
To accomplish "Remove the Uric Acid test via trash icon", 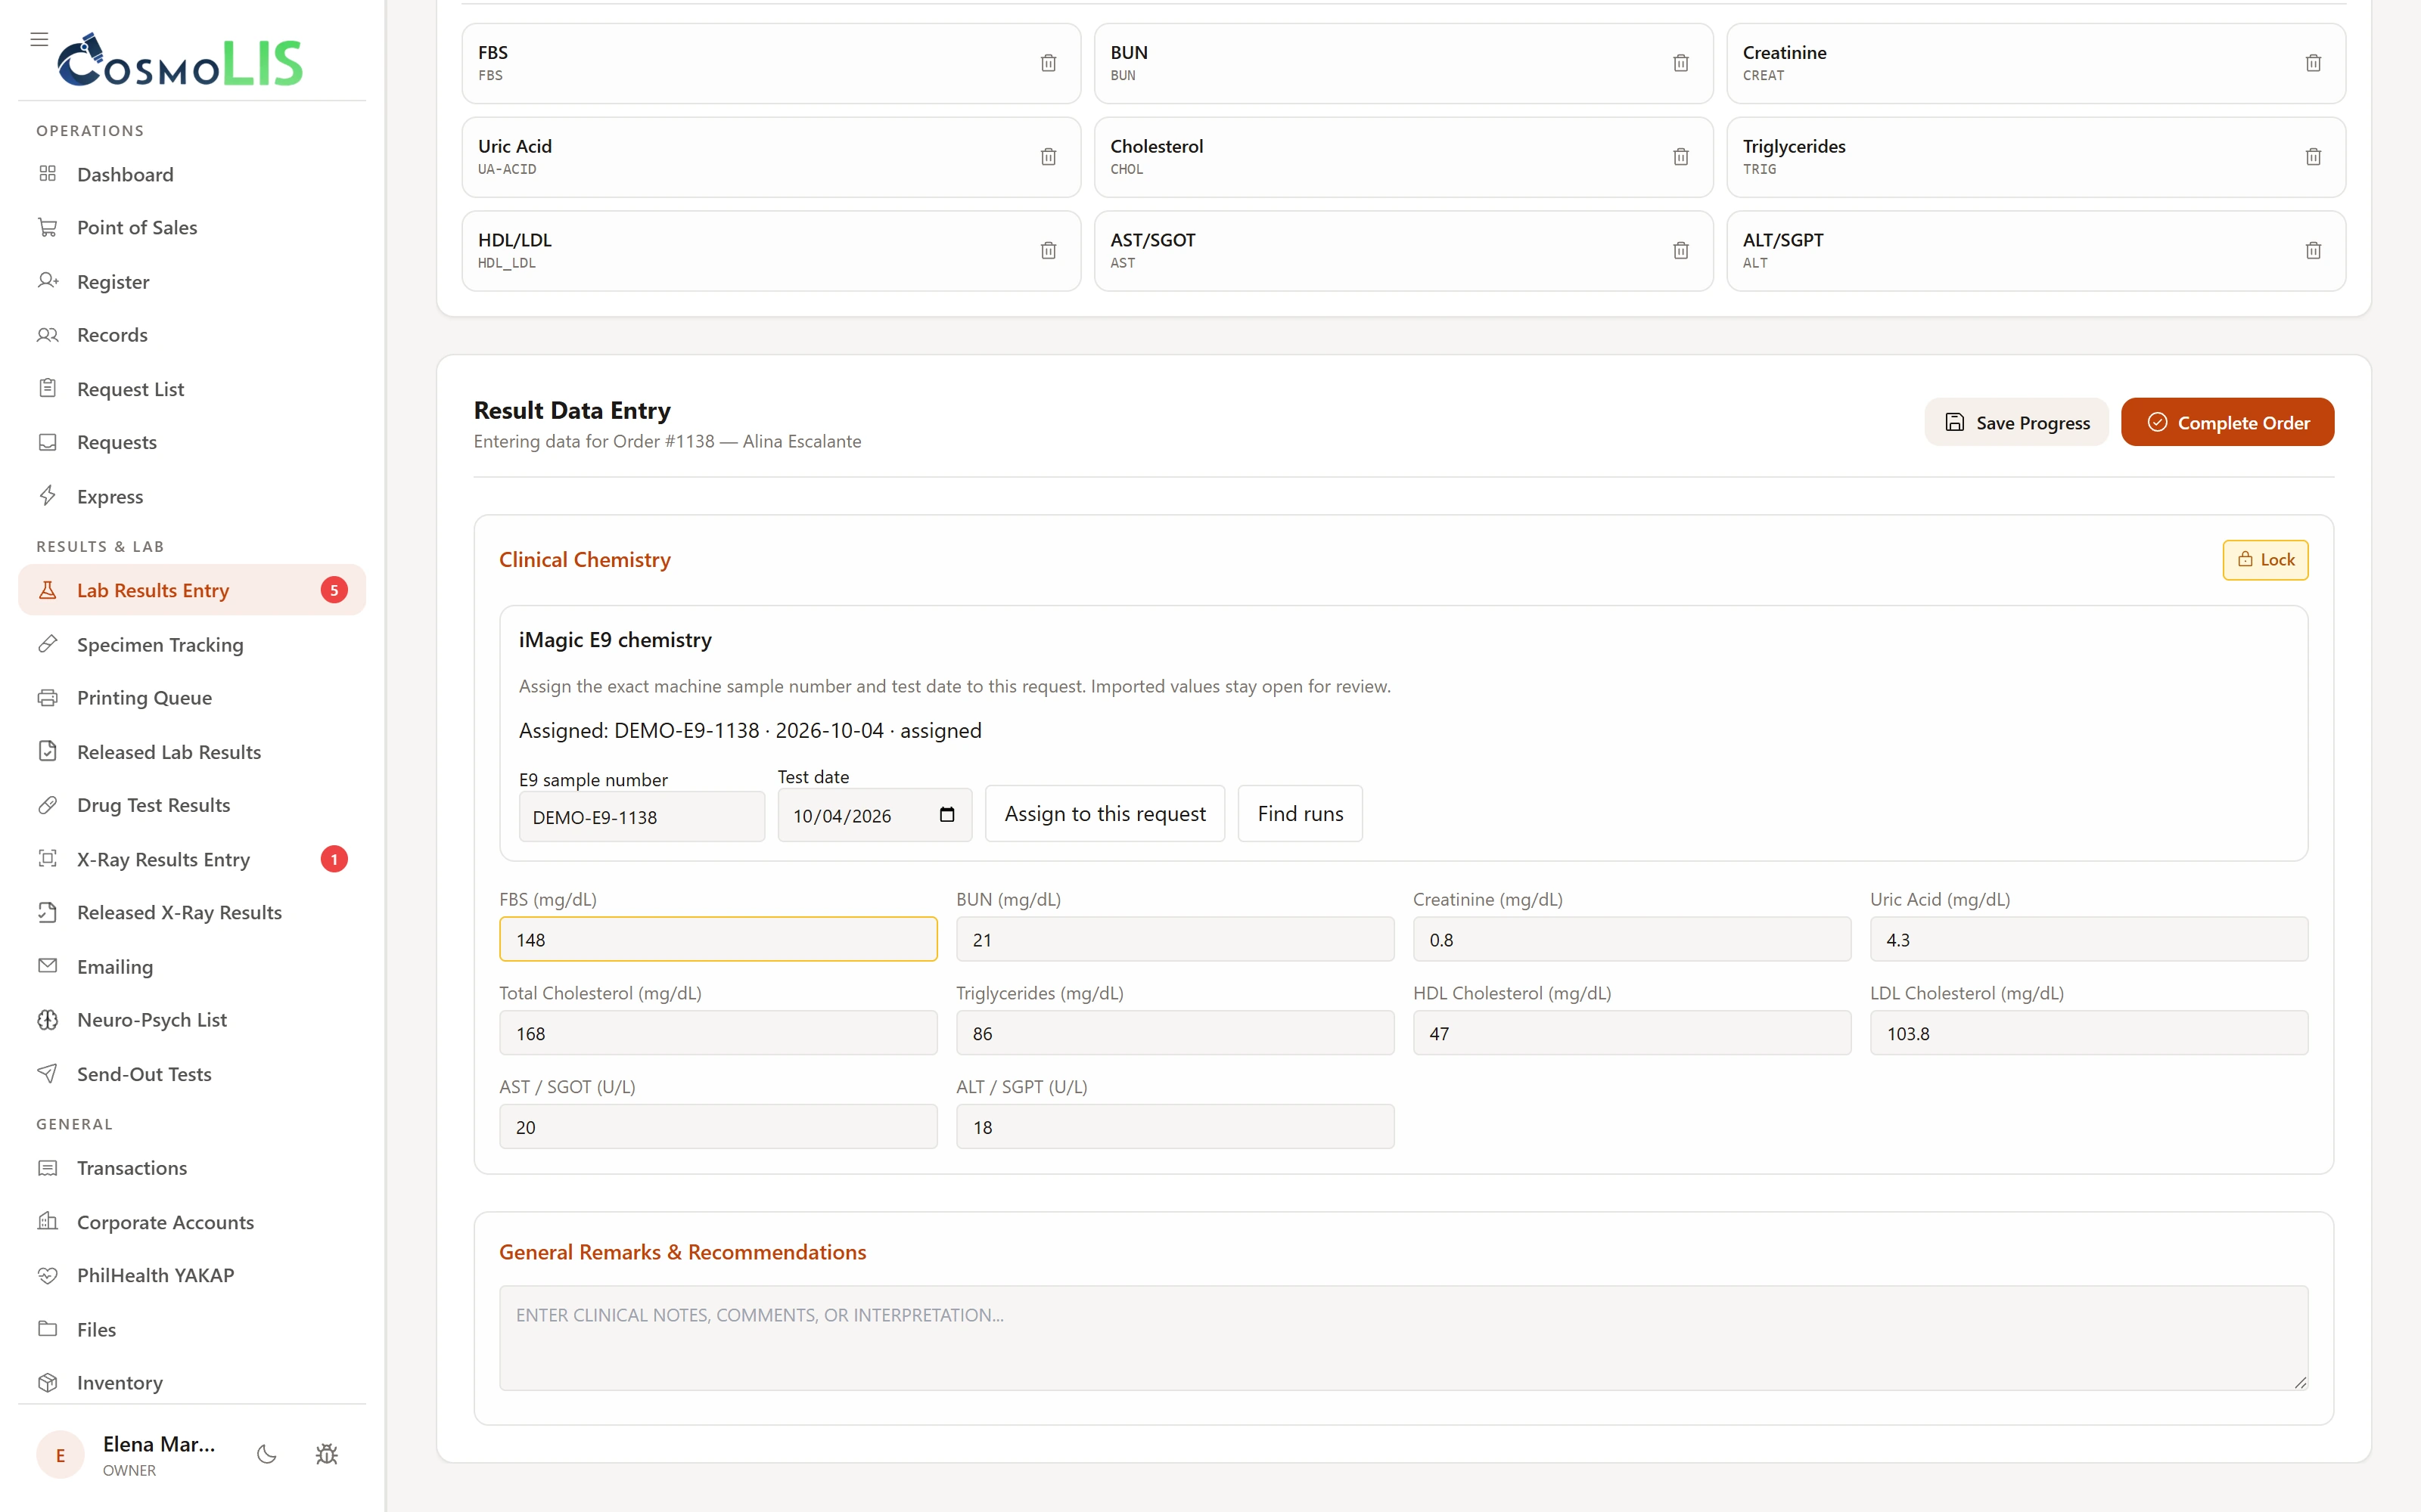I will point(1047,157).
